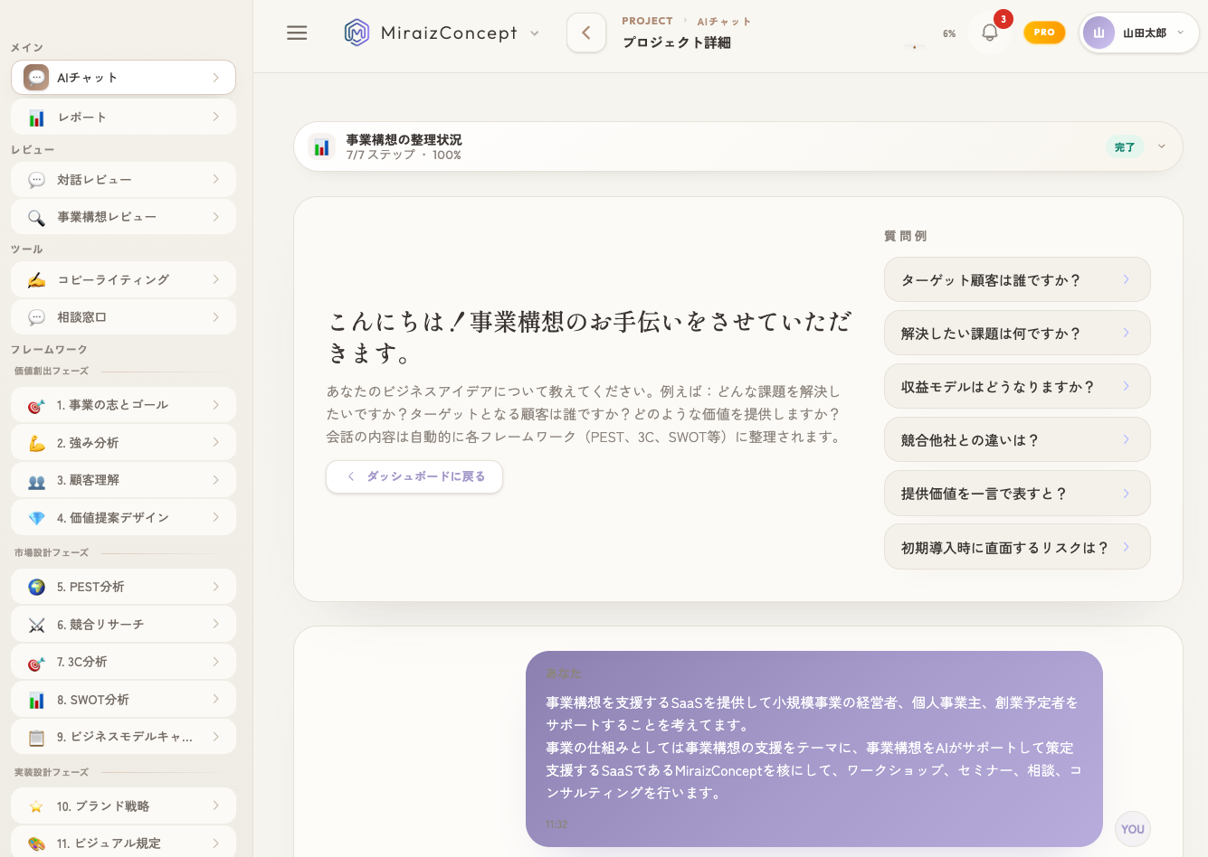This screenshot has width=1208, height=857.
Task: Collapse the 事業構想の整理状況 progress panel
Action: point(1161,146)
